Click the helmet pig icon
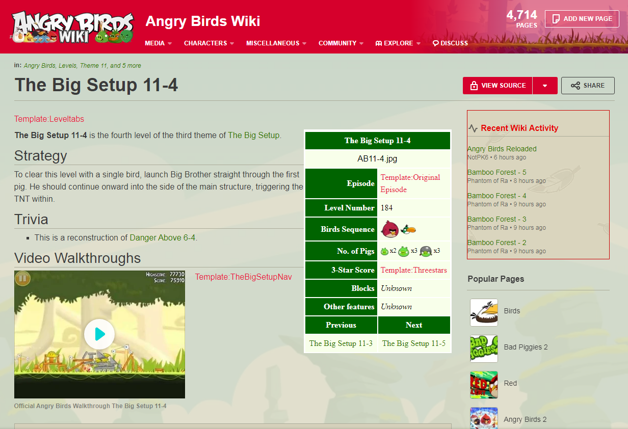Viewport: 628px width, 429px height. click(426, 251)
